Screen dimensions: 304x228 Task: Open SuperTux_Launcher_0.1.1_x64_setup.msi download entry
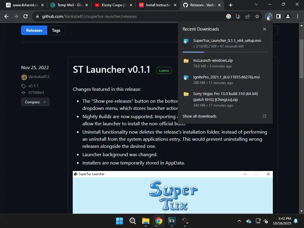(x=225, y=43)
